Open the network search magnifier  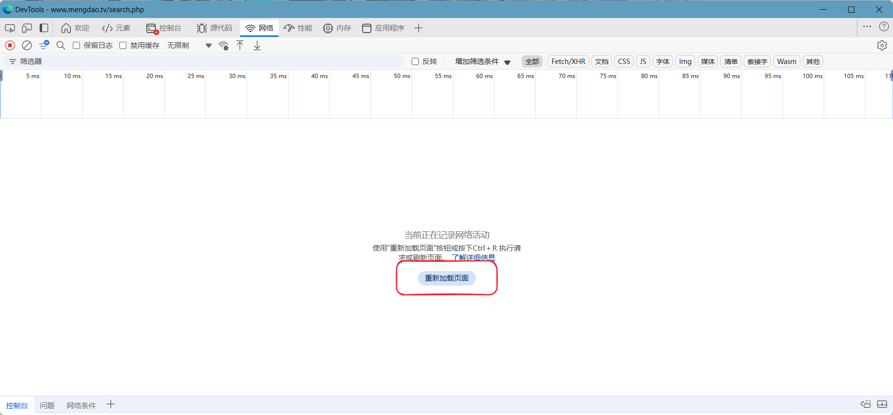point(61,45)
